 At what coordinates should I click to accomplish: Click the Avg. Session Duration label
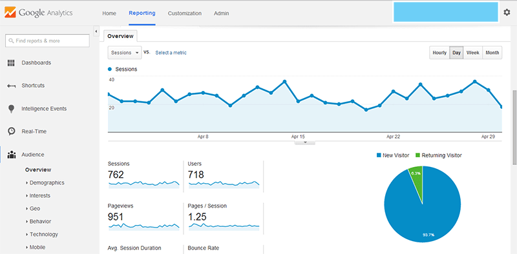click(x=134, y=248)
